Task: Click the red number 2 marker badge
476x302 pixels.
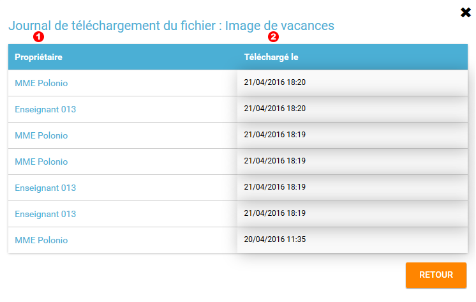Action: point(273,37)
